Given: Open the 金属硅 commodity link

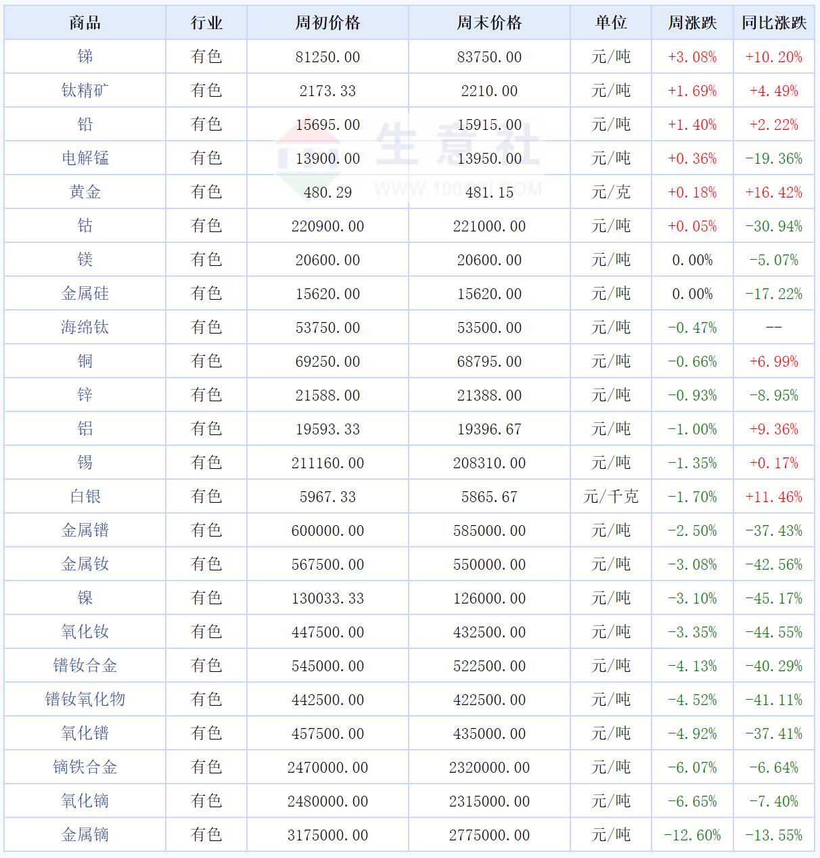Looking at the screenshot, I should tap(85, 294).
